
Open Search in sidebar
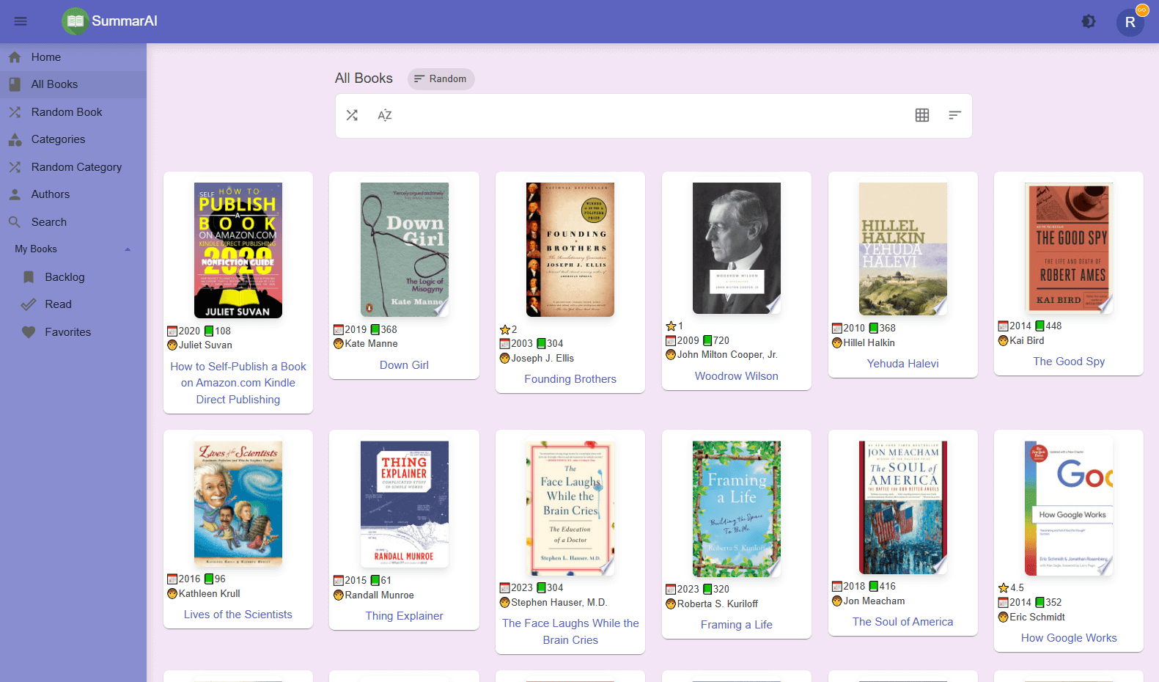pyautogui.click(x=73, y=222)
